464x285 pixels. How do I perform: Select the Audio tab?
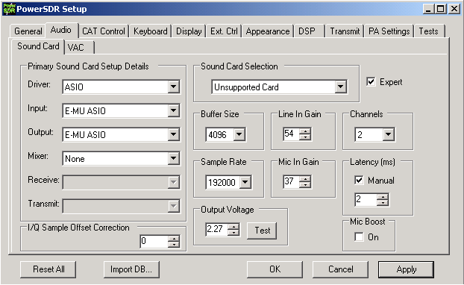(x=61, y=30)
